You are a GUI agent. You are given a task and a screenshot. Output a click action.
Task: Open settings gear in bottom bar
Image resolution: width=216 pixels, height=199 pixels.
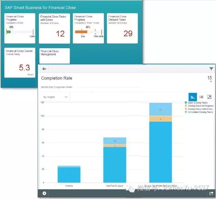[44, 193]
